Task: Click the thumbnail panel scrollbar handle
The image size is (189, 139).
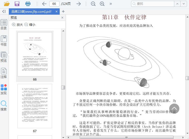Action: point(63,87)
